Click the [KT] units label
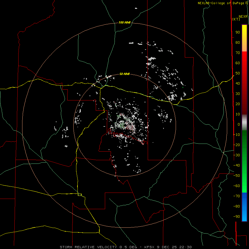The height and width of the screenshot is (249, 249). pyautogui.click(x=236, y=19)
